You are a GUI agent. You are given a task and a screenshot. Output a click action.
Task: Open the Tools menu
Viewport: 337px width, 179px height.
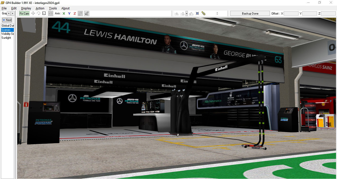pyautogui.click(x=53, y=8)
